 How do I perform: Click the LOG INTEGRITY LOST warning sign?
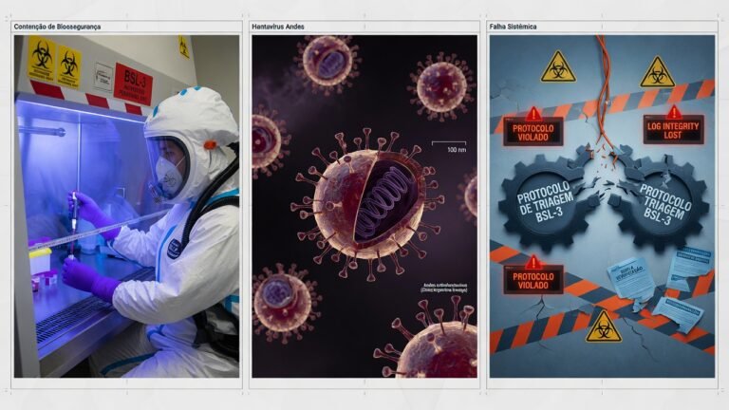tap(674, 128)
